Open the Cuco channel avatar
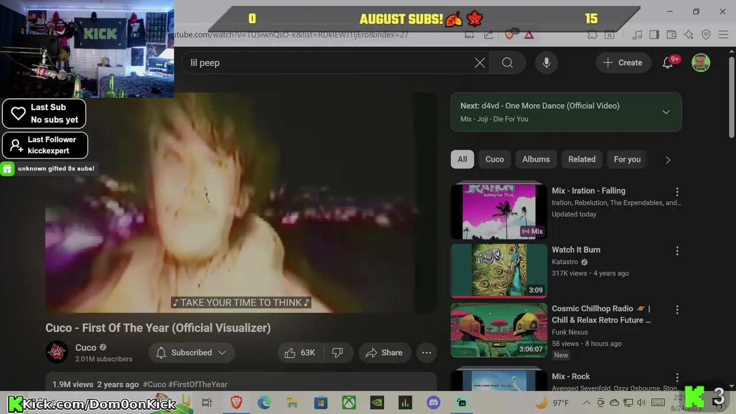Viewport: 736px width, 414px height. click(x=57, y=352)
